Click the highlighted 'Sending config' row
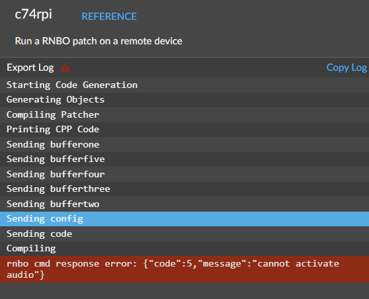The height and width of the screenshot is (299, 369). pos(184,219)
